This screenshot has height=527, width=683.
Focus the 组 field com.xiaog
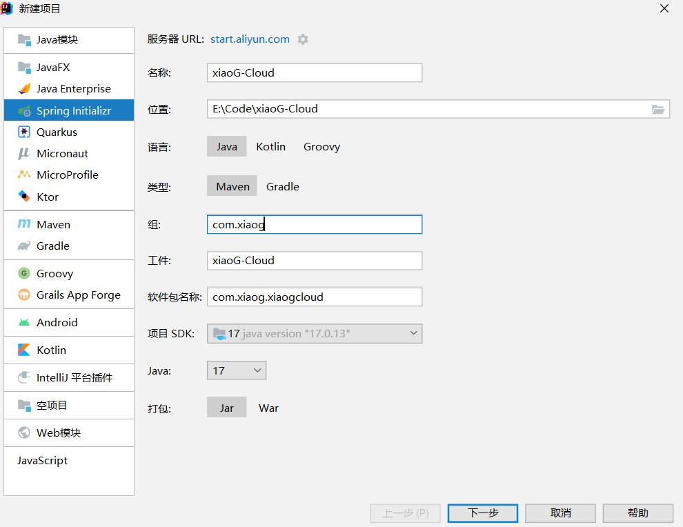(315, 225)
